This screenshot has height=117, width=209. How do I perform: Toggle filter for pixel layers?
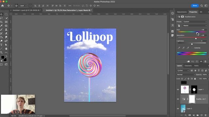(192, 71)
